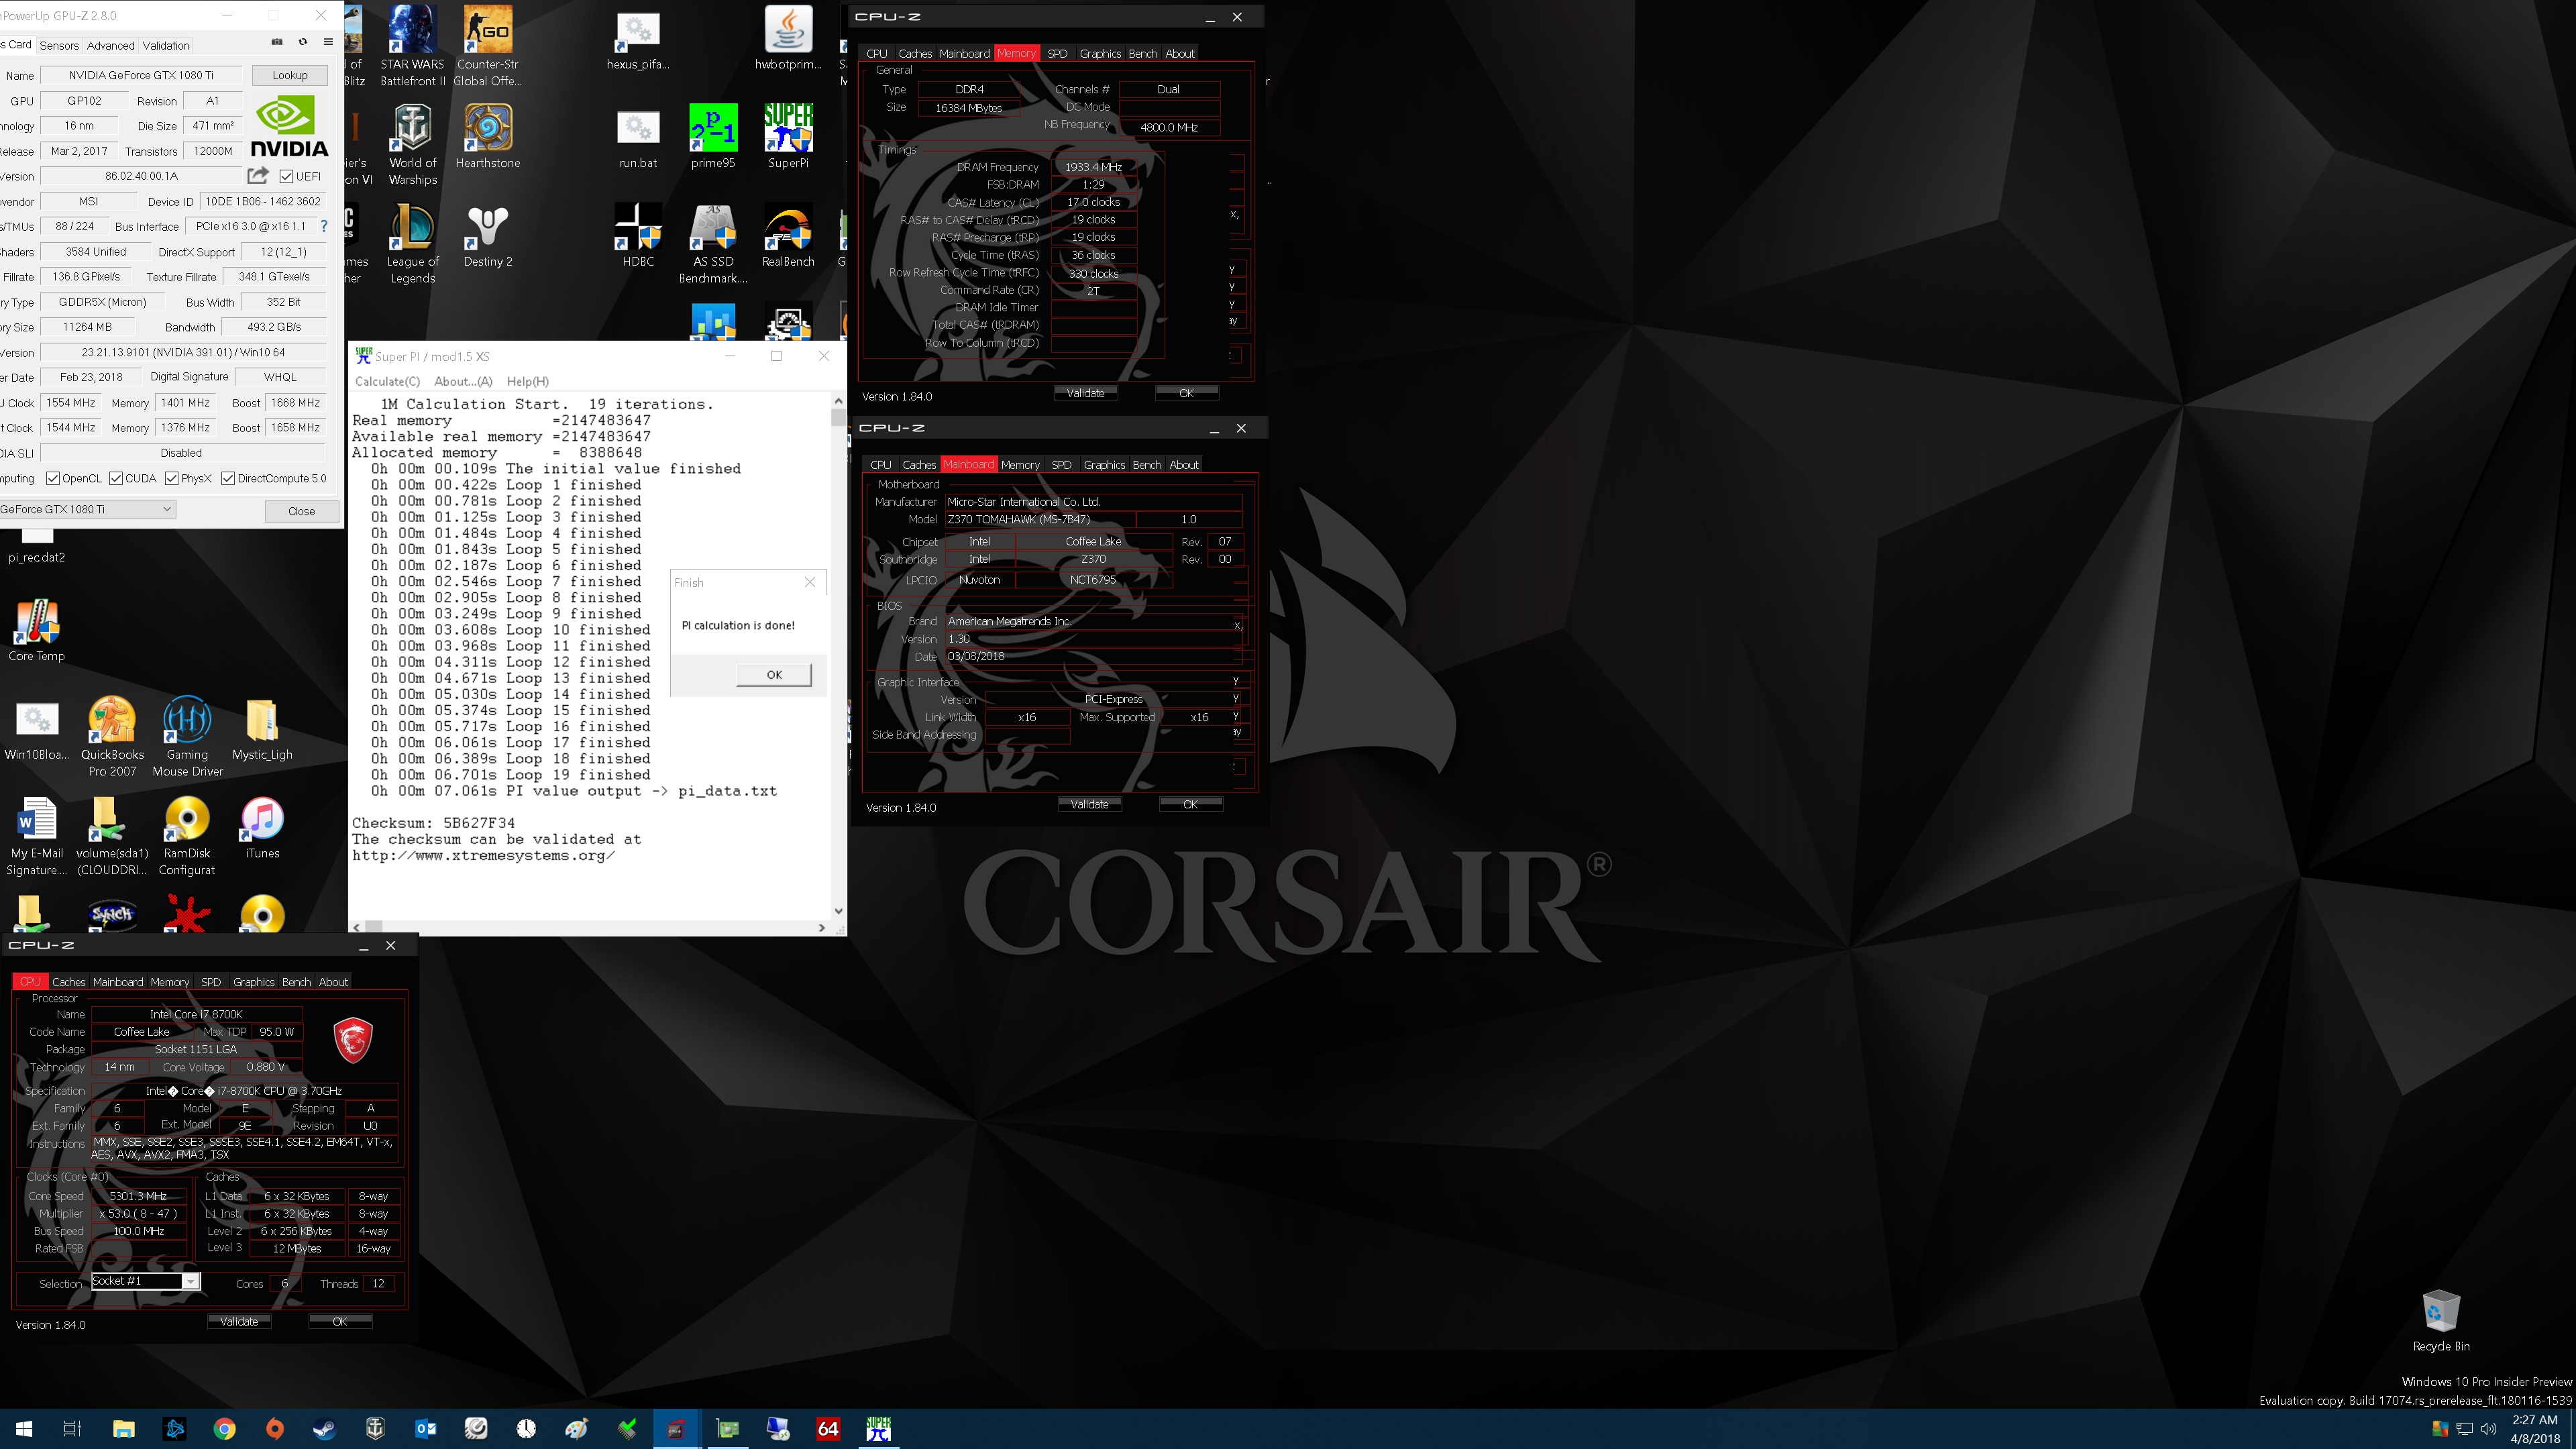Open the iTunes desktop shortcut
Screen dimensions: 2576x1449
[x=262, y=828]
